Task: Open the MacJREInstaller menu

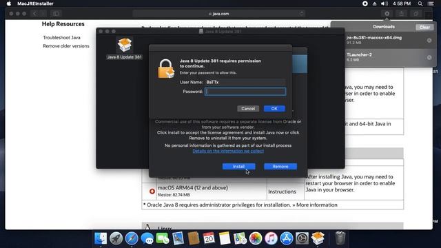Action: 35,3
